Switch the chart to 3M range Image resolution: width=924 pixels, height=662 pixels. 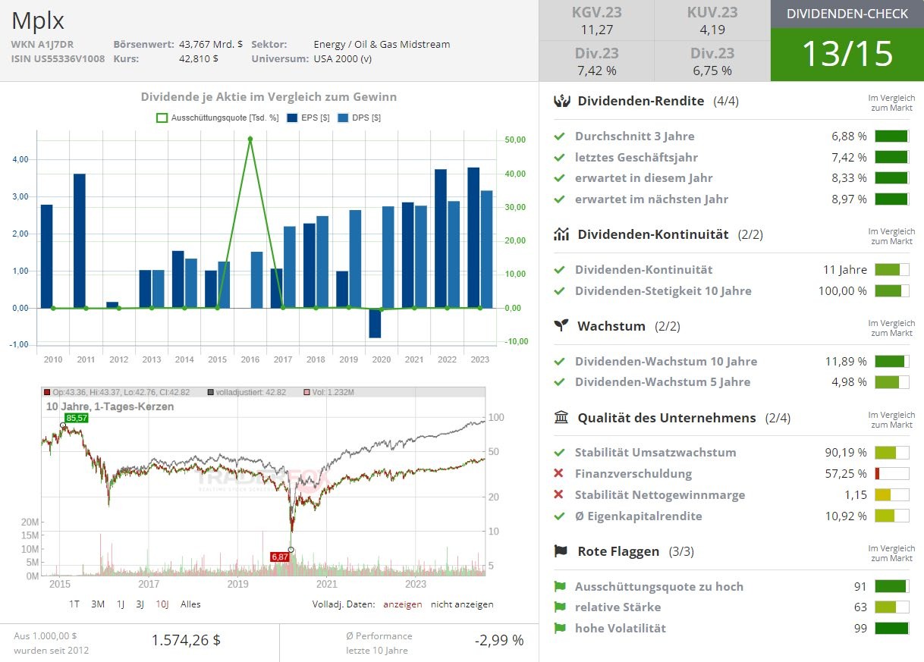pyautogui.click(x=98, y=604)
